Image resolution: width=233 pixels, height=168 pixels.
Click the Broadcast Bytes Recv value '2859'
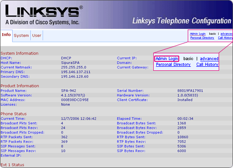click(x=181, y=128)
